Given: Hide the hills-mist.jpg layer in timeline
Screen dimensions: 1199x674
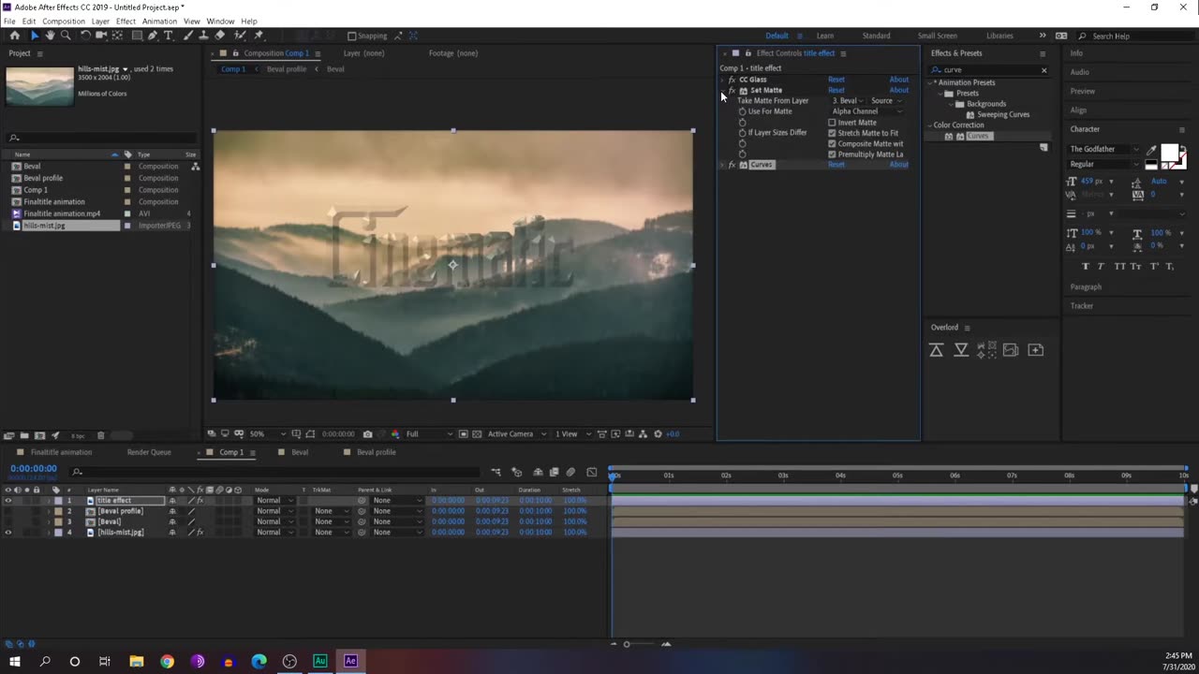Looking at the screenshot, I should [8, 533].
